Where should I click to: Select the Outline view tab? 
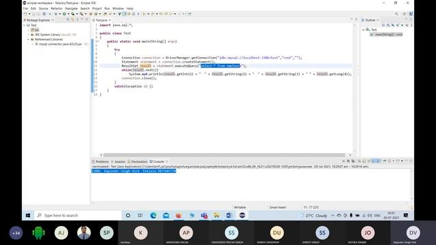370,20
